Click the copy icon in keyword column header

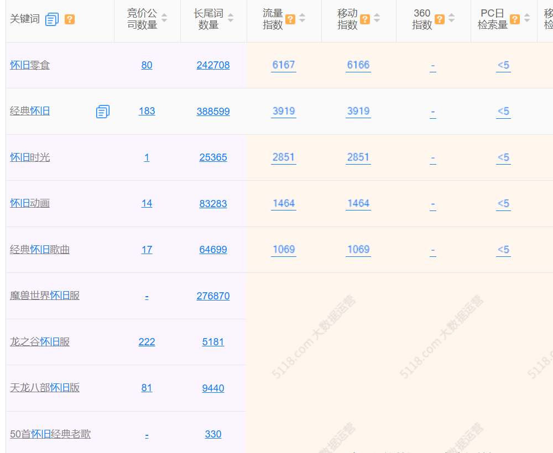[52, 19]
